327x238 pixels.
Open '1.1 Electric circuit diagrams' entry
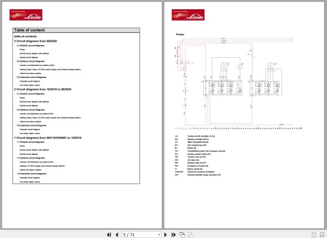coord(31,142)
